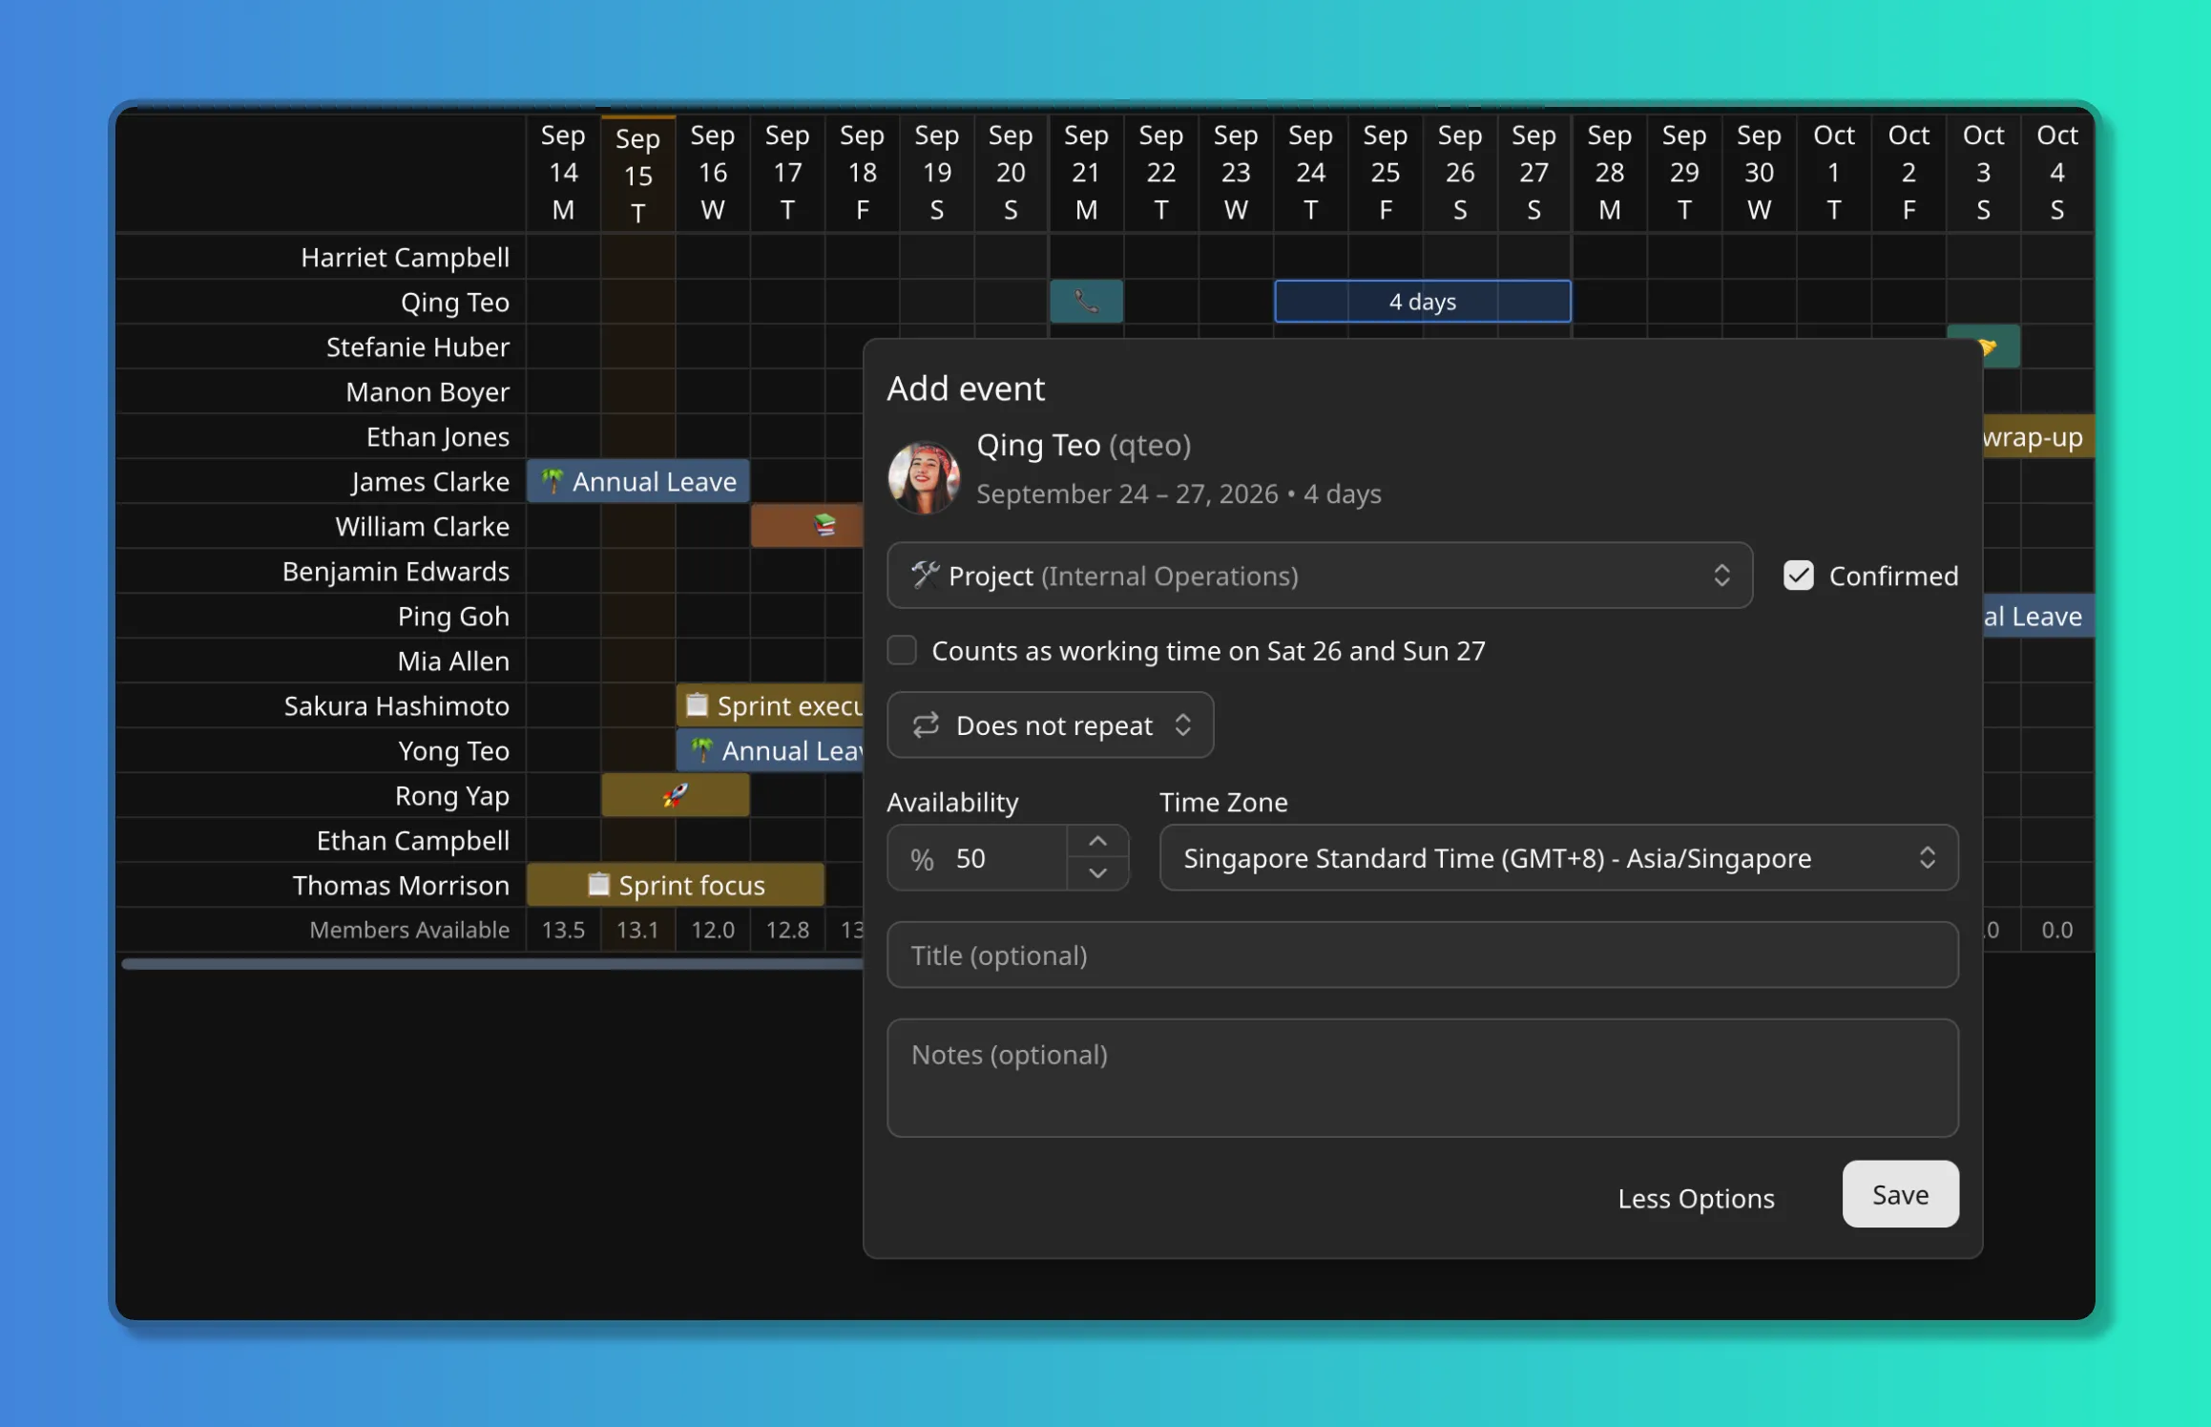Enable counts as working time on weekend
The width and height of the screenshot is (2211, 1427).
tap(902, 650)
